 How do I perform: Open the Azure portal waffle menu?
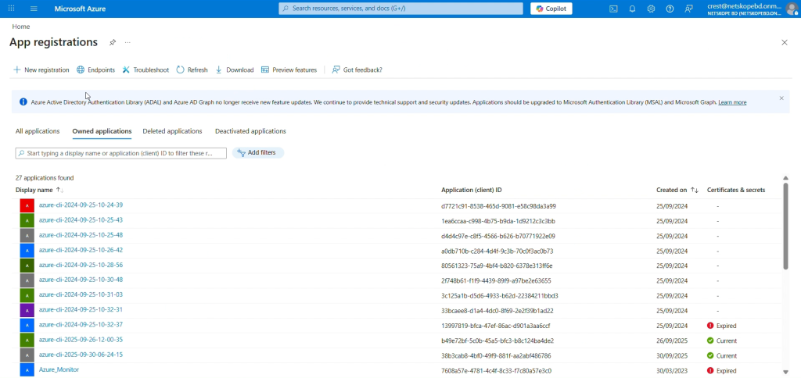point(11,9)
